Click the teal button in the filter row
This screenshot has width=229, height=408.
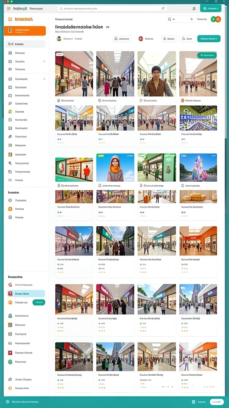pyautogui.click(x=209, y=39)
